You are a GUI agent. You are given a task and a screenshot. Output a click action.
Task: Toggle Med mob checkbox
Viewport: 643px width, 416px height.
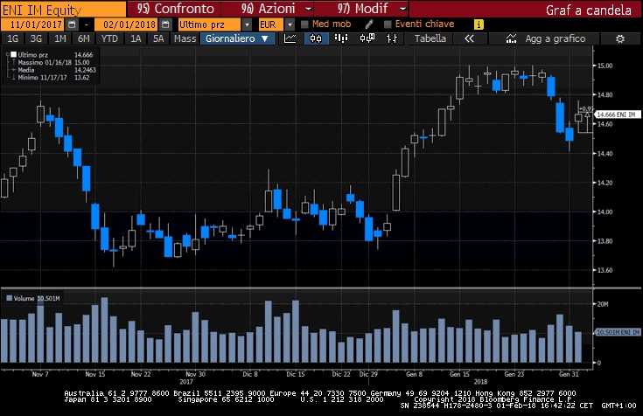[x=304, y=24]
